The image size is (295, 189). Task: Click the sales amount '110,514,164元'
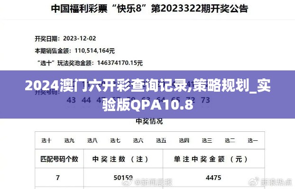95,51
